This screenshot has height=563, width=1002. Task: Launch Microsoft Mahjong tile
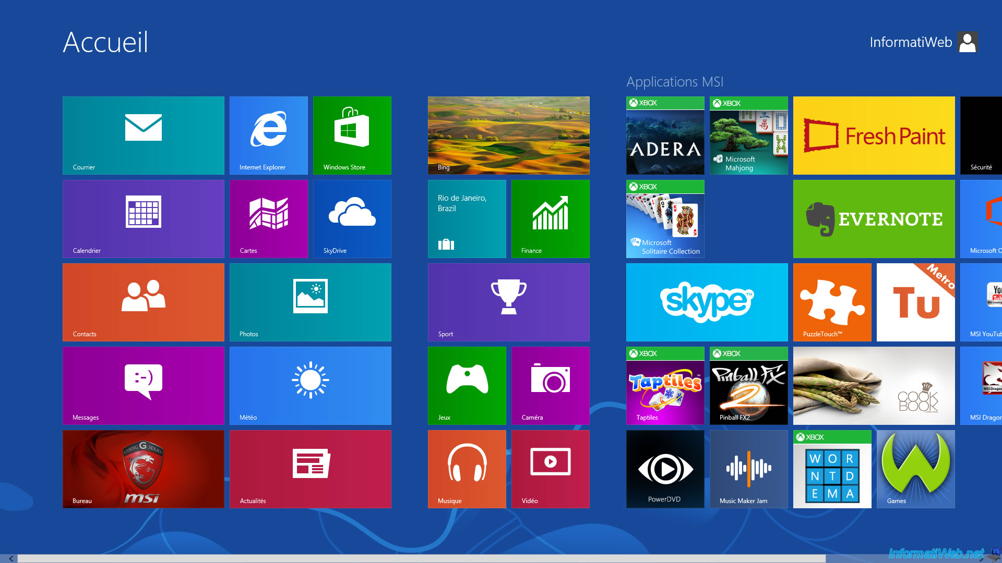[x=749, y=136]
